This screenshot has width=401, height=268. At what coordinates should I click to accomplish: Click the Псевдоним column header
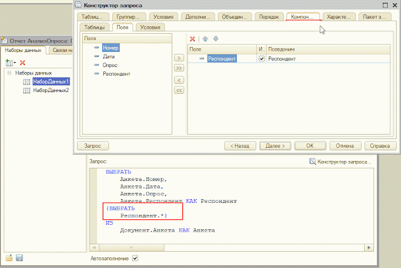[328, 49]
